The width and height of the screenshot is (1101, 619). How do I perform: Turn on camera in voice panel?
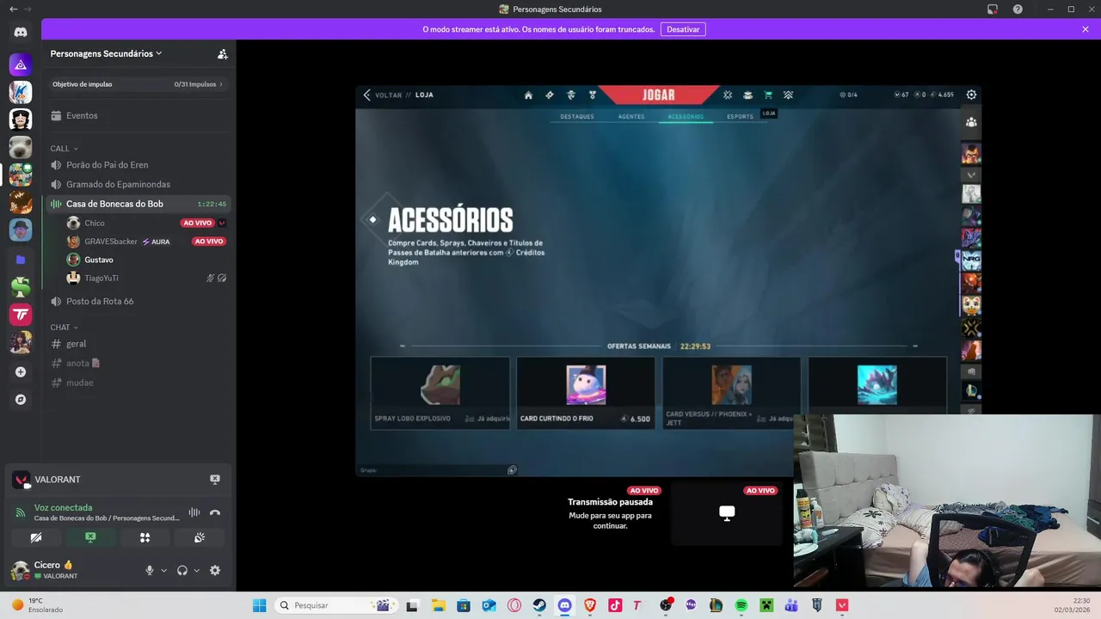(36, 537)
